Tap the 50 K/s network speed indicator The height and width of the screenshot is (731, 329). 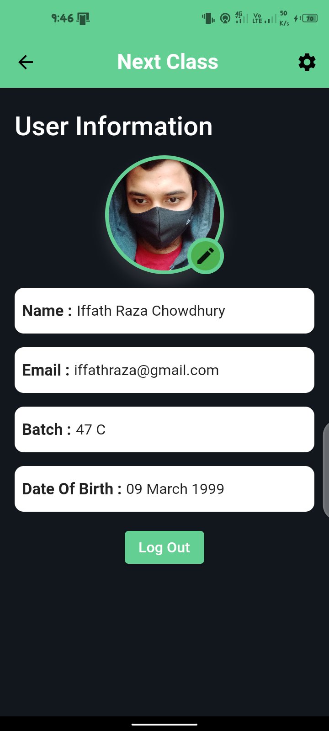pyautogui.click(x=284, y=18)
